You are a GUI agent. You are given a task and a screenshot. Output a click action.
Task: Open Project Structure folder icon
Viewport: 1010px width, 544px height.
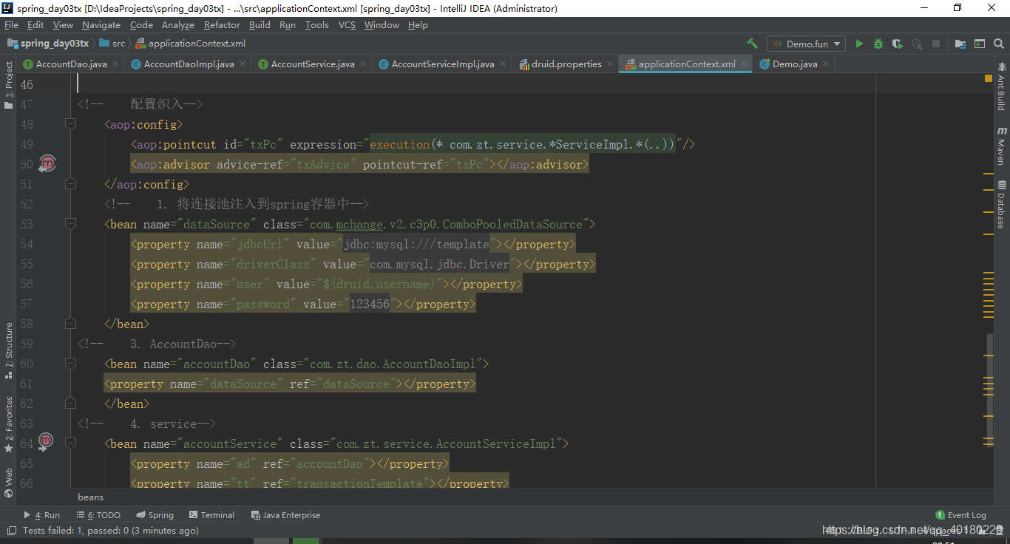click(960, 44)
